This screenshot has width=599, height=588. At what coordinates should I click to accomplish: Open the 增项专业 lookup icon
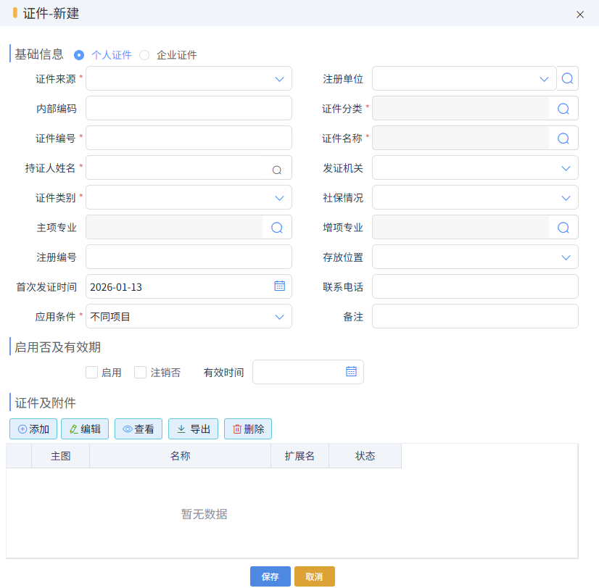pyautogui.click(x=564, y=227)
